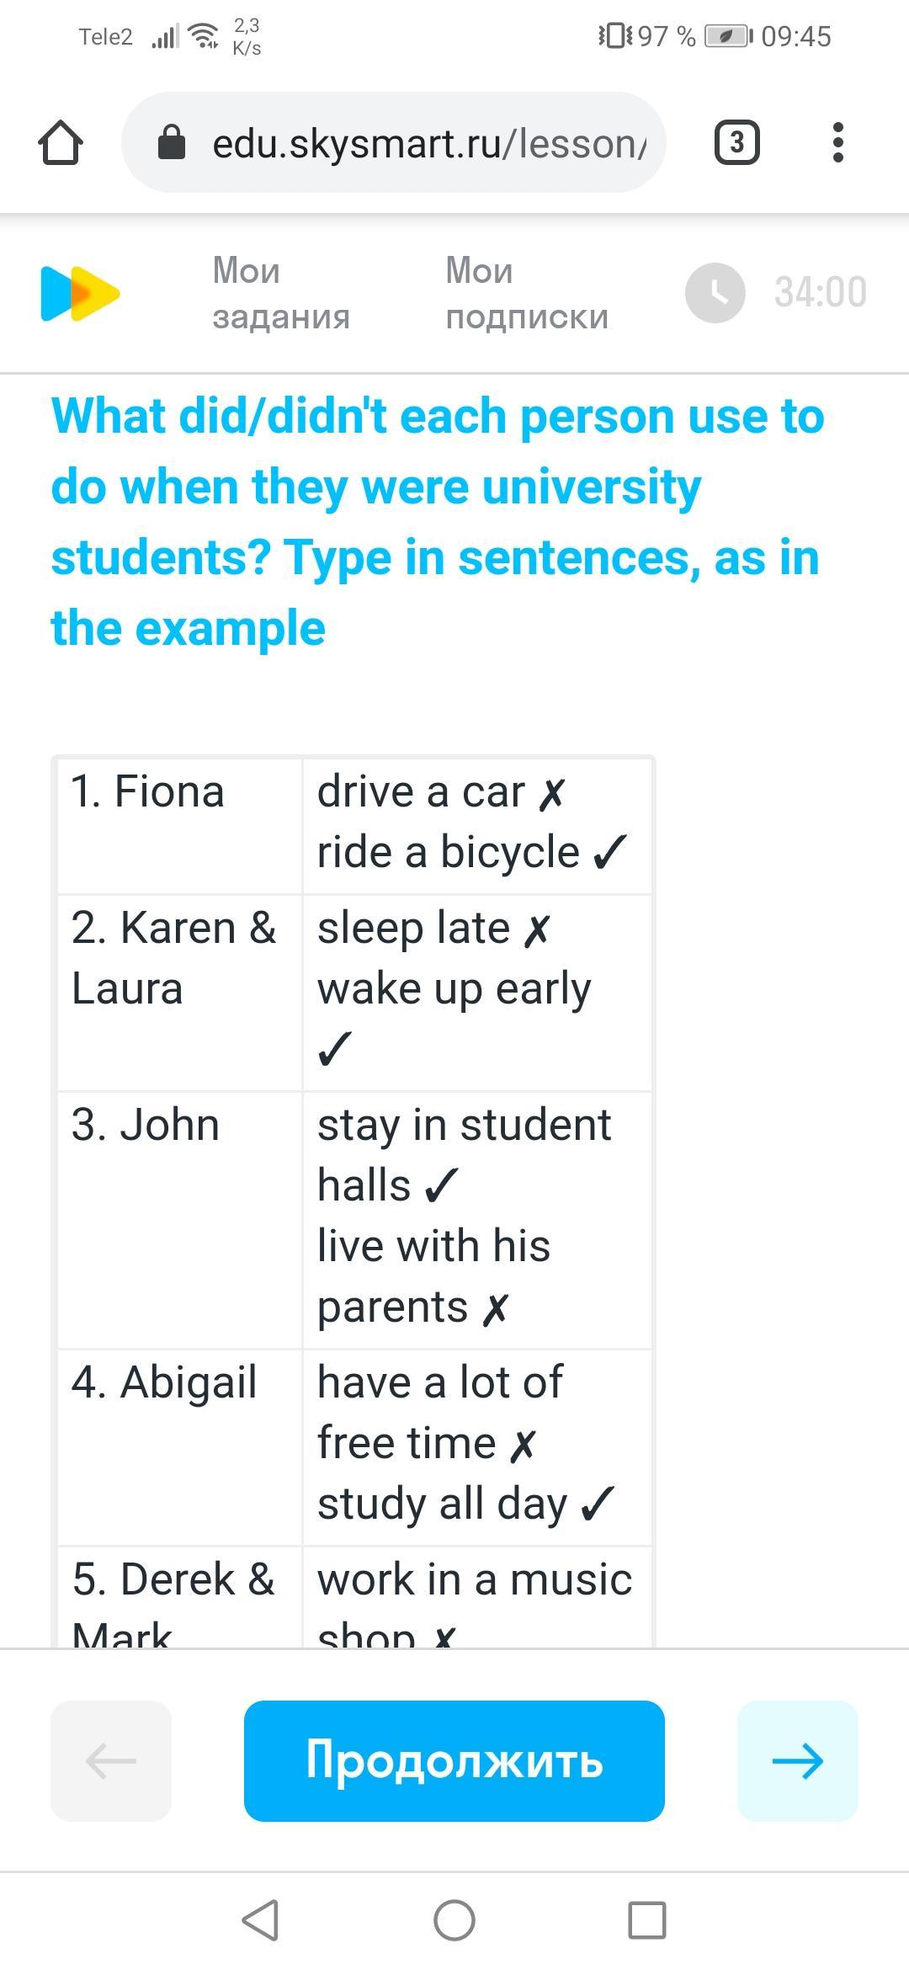Image resolution: width=909 pixels, height=1970 pixels.
Task: Tap the task heading text
Action: (436, 522)
